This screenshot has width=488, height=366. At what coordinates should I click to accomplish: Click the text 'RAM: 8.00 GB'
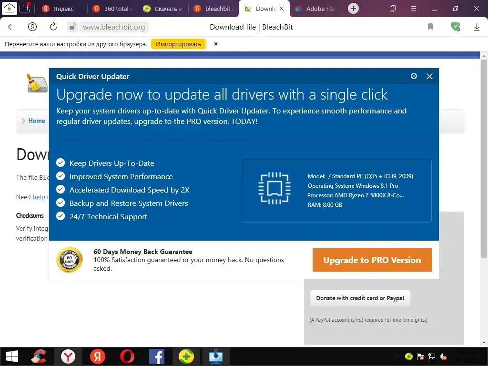325,205
